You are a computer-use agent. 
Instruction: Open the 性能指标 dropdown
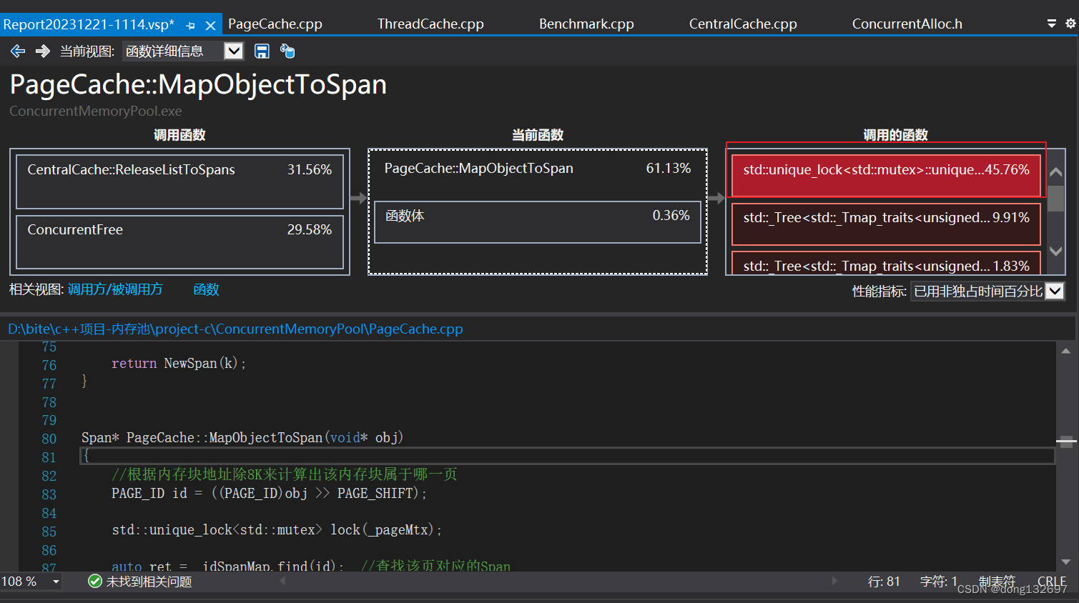(987, 291)
